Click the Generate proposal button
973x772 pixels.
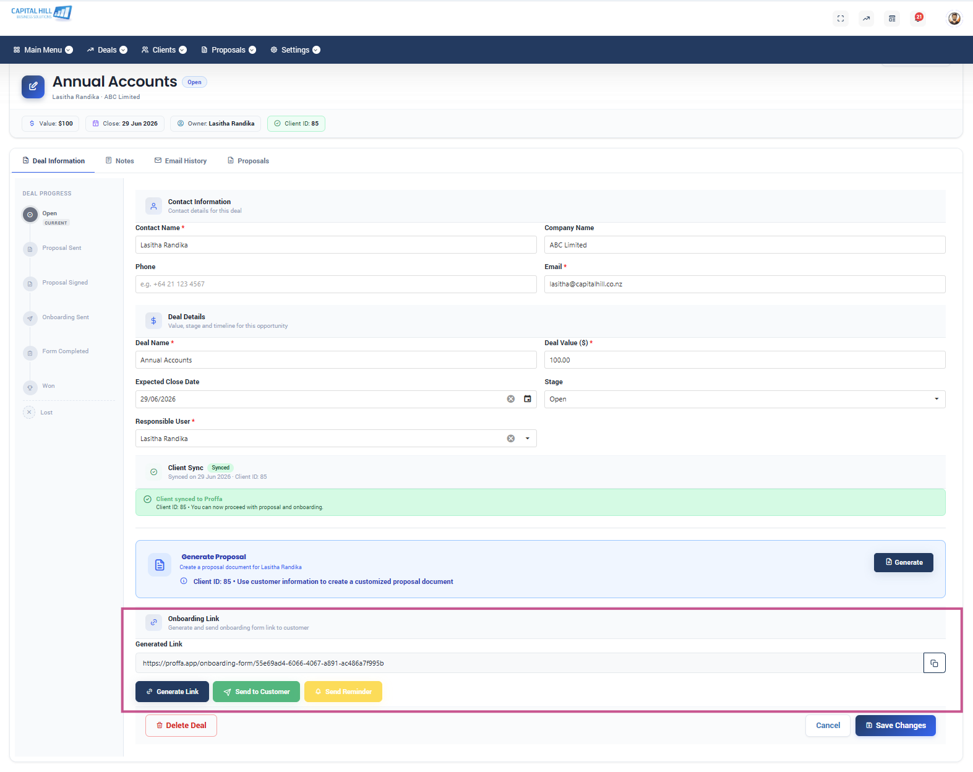(904, 562)
